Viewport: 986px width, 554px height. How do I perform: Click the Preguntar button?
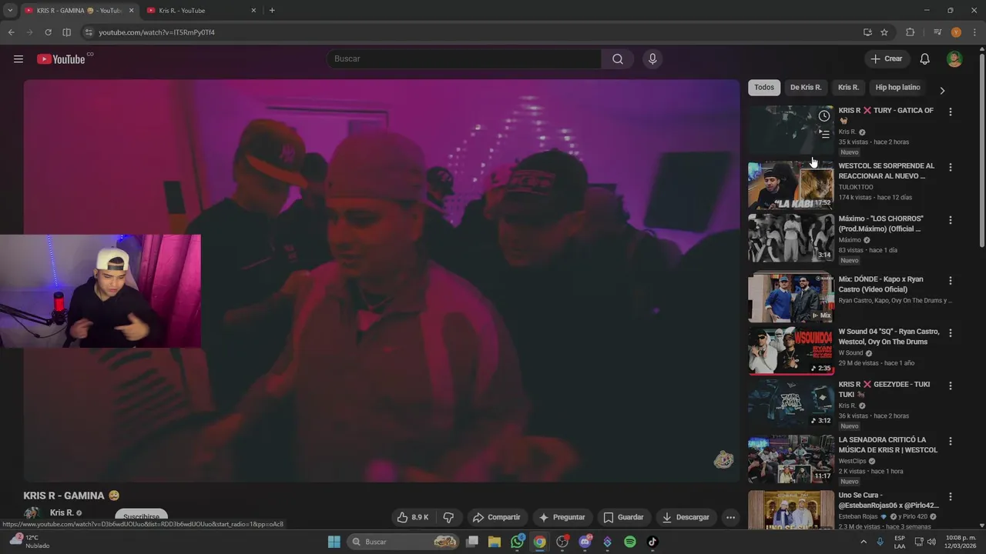coord(562,517)
